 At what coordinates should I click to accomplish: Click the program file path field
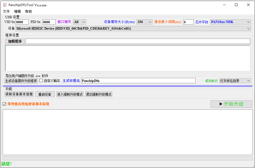[138, 41]
